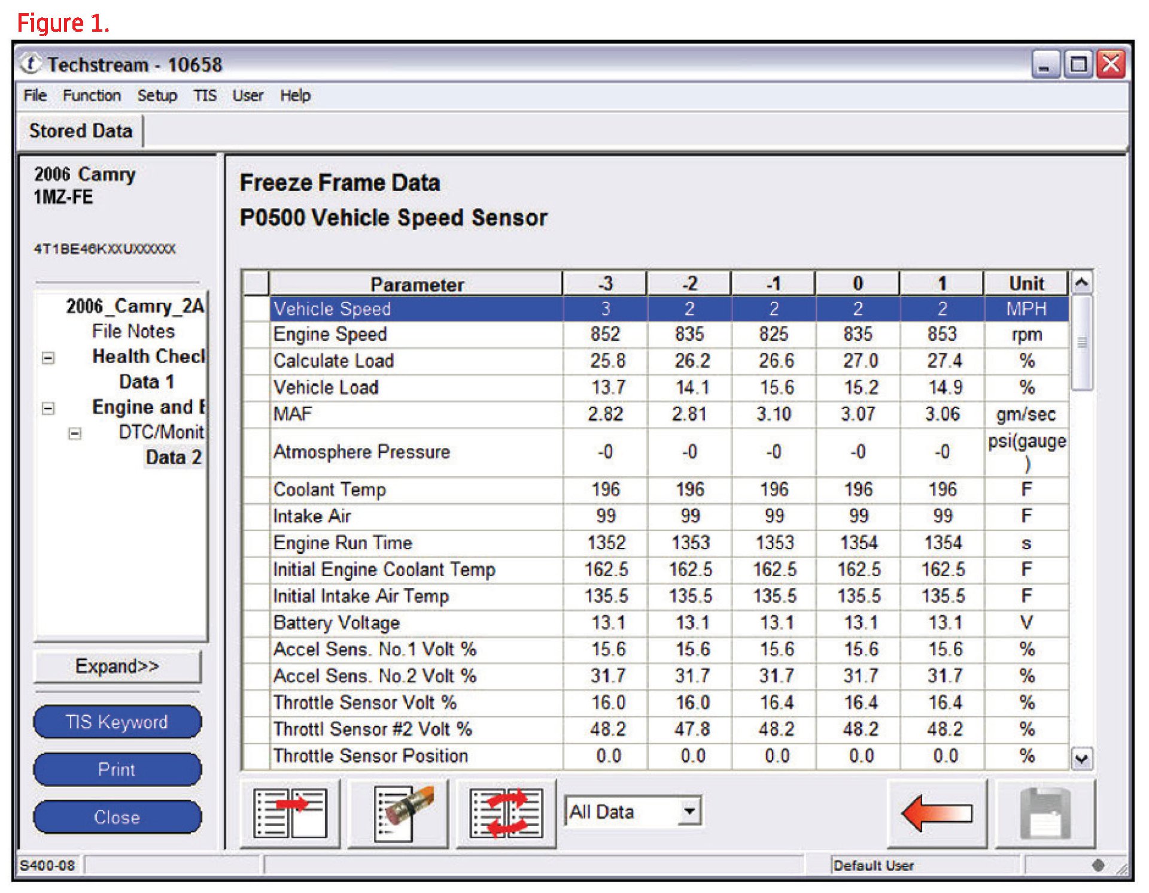The height and width of the screenshot is (893, 1149).
Task: Click the swap columns red arrows icon
Action: click(506, 813)
